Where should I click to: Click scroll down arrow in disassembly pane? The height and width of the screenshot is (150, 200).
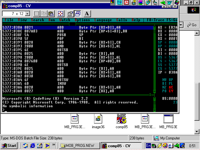click(x=154, y=91)
